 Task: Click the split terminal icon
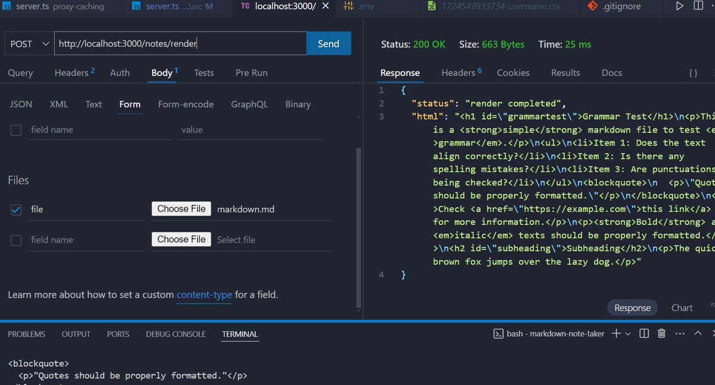coord(643,334)
